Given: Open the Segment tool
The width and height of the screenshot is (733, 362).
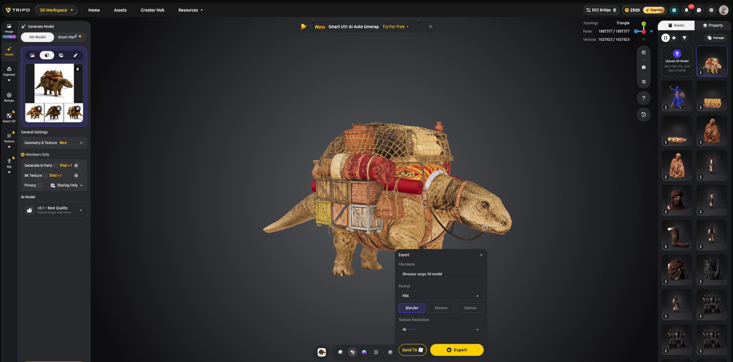Looking at the screenshot, I should click(x=9, y=71).
